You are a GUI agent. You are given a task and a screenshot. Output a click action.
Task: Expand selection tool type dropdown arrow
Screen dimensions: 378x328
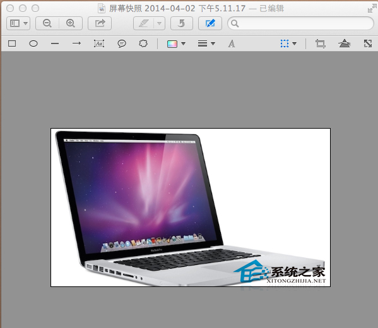294,44
